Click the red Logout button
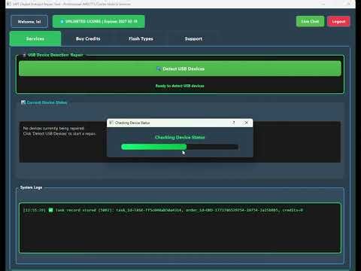 pos(338,22)
